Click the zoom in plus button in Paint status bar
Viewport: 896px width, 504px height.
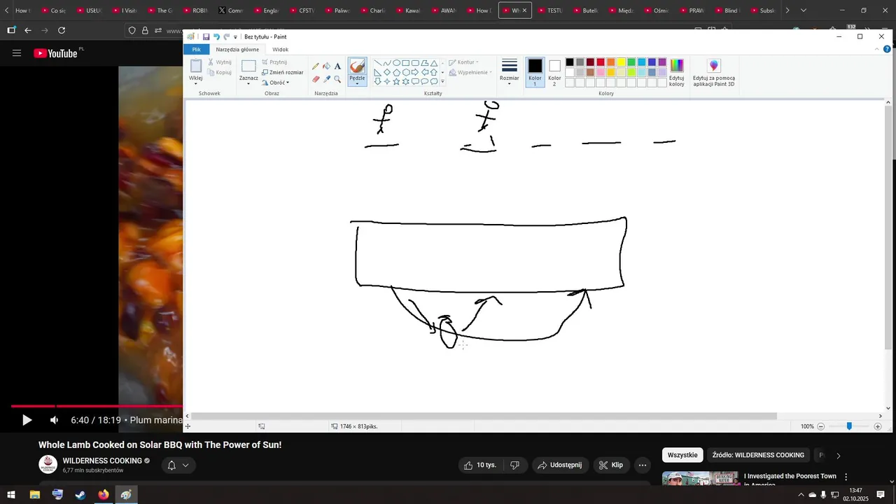pos(878,426)
